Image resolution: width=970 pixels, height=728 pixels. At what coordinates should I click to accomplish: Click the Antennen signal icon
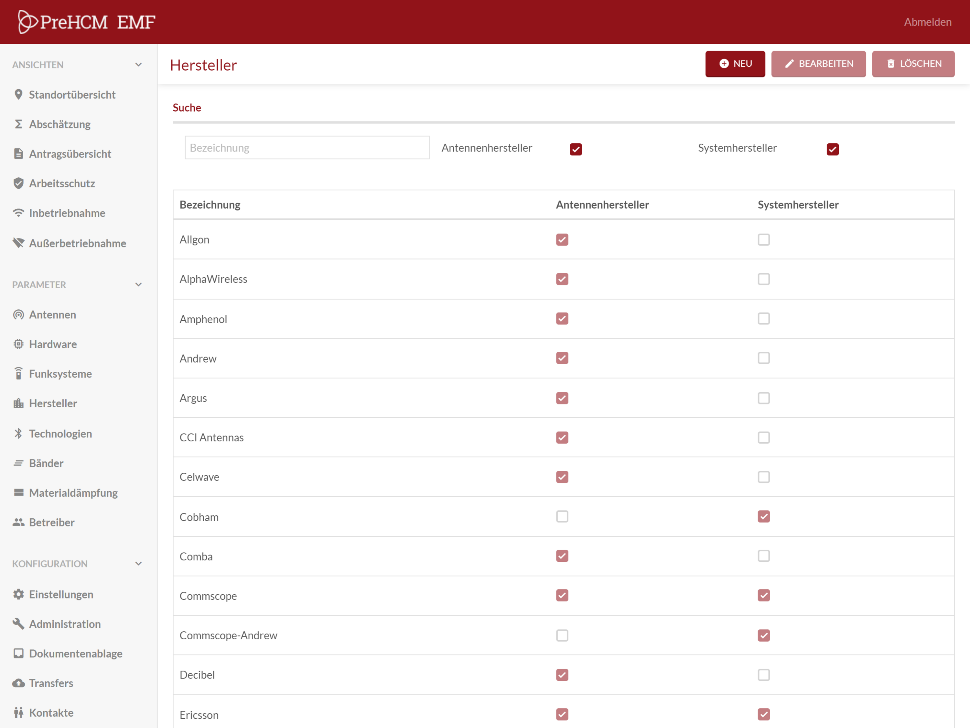click(18, 314)
